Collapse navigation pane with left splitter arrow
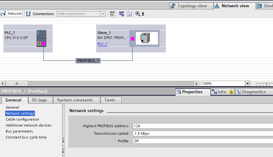 (x=63, y=141)
